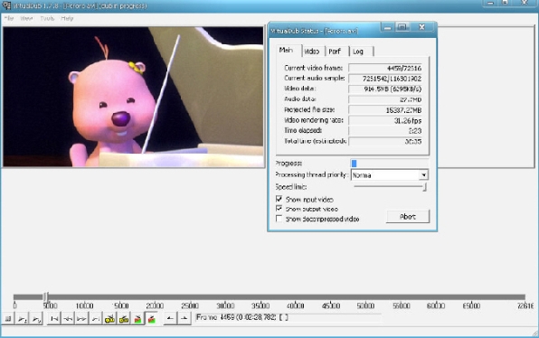Image resolution: width=539 pixels, height=338 pixels.
Task: Open the View menu
Action: pos(26,18)
